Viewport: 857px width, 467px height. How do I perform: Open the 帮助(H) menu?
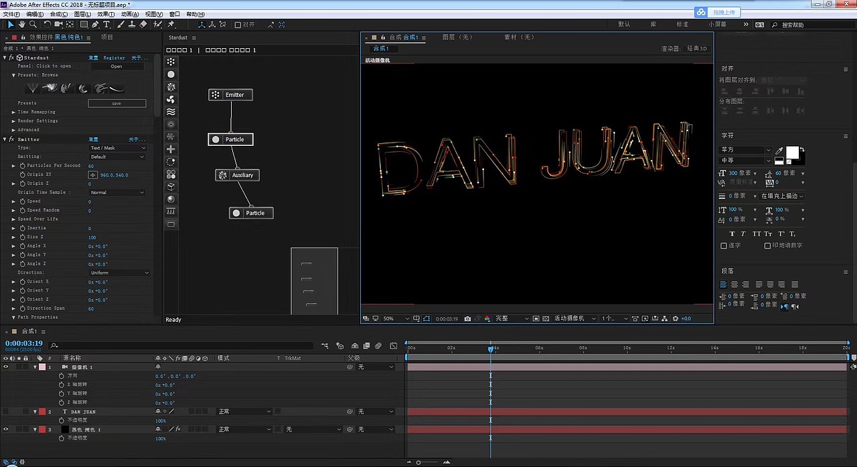coord(195,14)
